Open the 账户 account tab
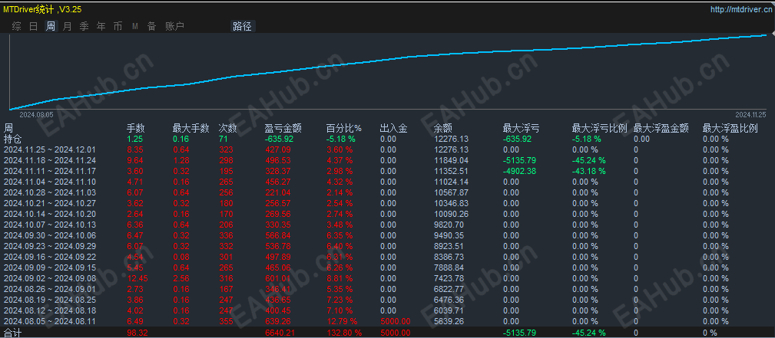This screenshot has height=338, width=775. [x=174, y=27]
